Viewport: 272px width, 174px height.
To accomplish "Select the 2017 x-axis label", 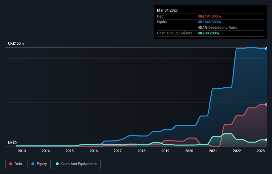I will tap(118, 151).
